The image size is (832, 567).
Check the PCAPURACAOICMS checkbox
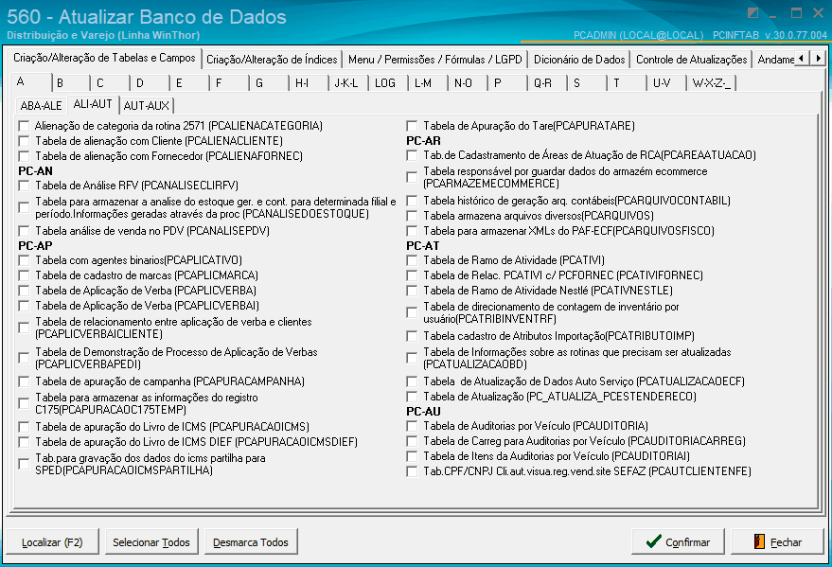click(x=24, y=427)
